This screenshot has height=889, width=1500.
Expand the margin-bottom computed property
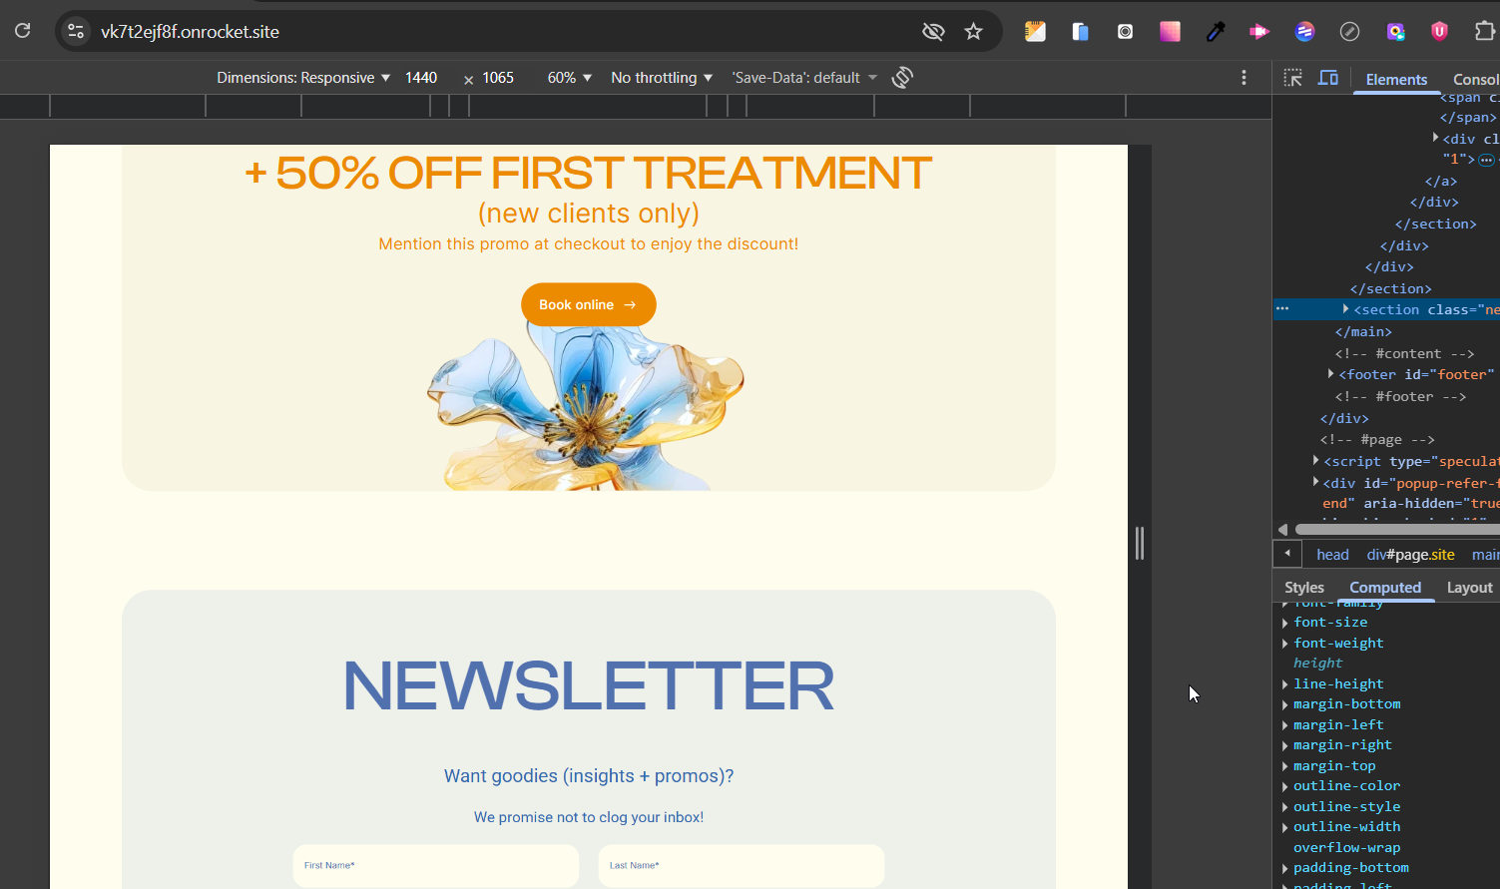tap(1285, 704)
